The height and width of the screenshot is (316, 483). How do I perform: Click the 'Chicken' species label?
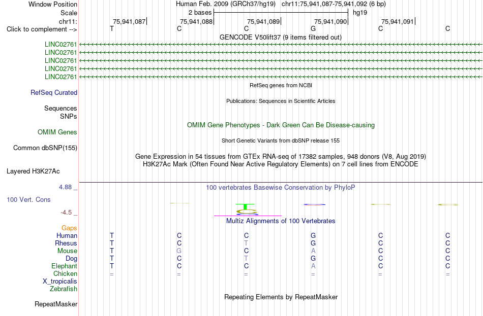[x=65, y=273]
